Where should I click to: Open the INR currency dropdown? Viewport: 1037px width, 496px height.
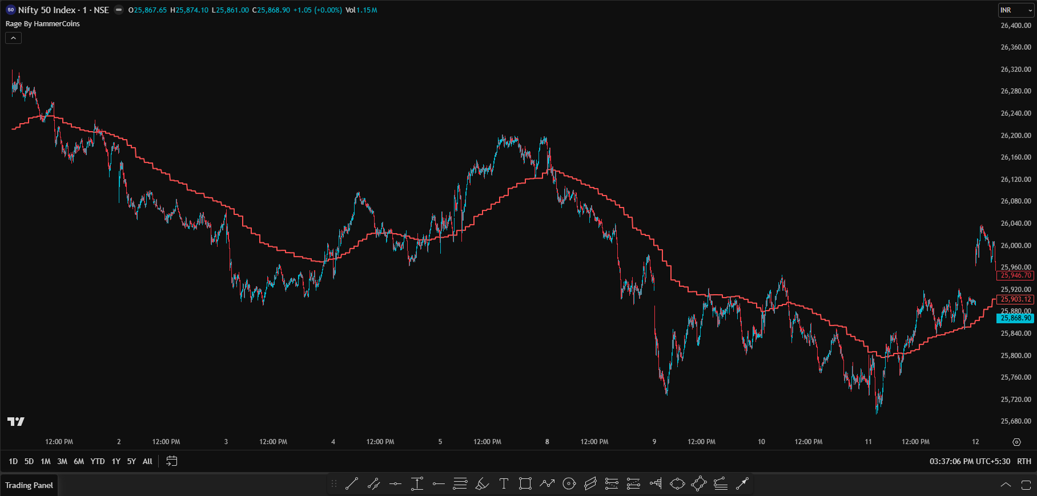point(1015,10)
